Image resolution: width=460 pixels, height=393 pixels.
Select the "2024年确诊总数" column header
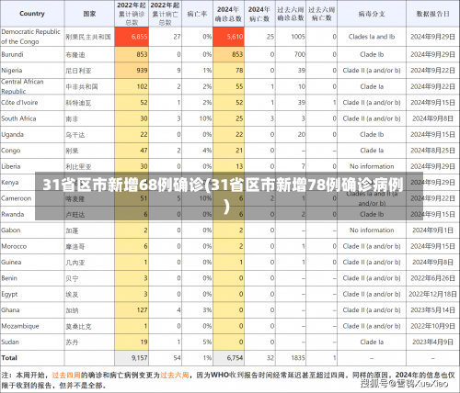228,14
